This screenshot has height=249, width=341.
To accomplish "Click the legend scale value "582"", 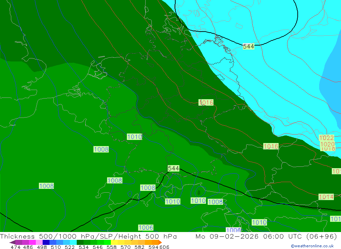I will tap(139, 247).
